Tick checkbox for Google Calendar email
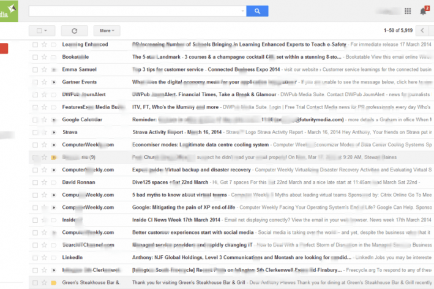434x289 pixels. 35,120
